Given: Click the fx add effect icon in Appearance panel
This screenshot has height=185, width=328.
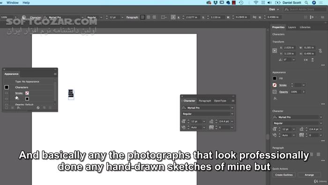Looking at the screenshot, I should tap(19, 108).
